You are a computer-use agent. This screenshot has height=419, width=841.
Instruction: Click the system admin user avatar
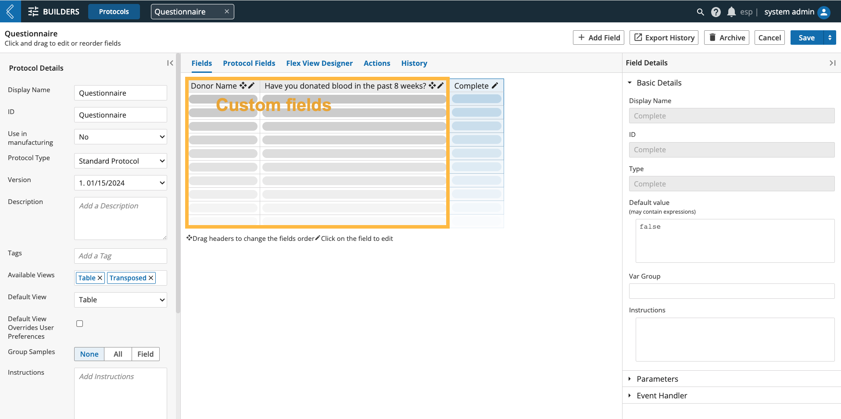coord(824,12)
